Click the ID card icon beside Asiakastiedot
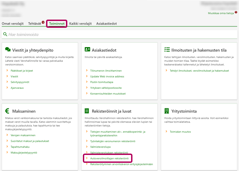The image size is (239, 171). 87,50
